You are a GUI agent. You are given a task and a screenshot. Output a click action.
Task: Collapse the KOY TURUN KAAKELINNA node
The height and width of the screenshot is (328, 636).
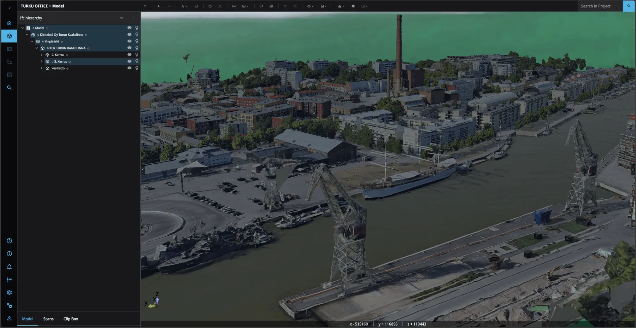pyautogui.click(x=37, y=48)
